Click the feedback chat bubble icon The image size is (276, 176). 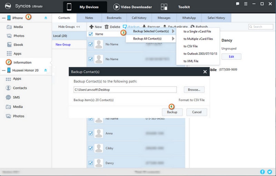click(238, 4)
